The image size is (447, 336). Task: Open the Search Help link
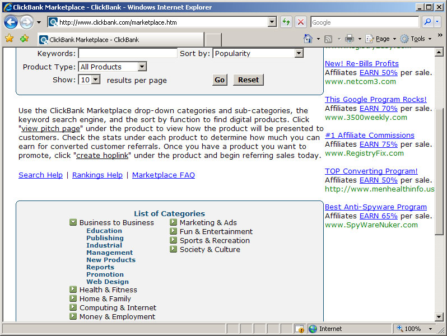click(x=40, y=175)
